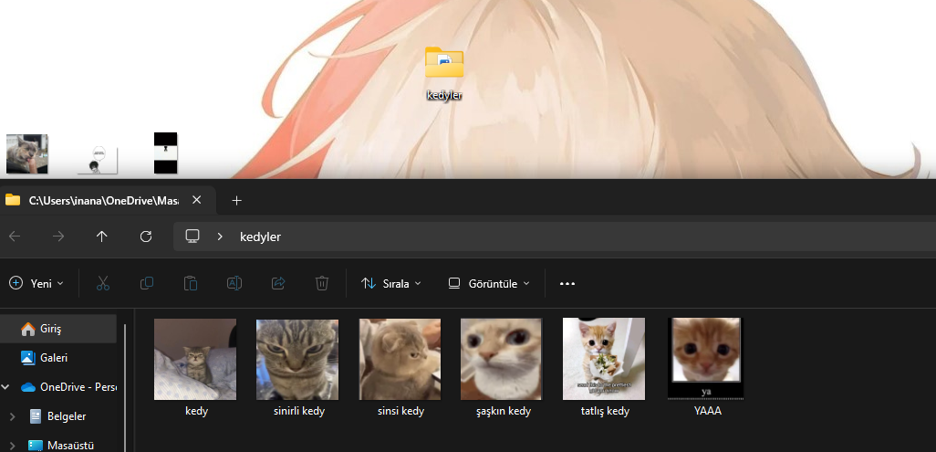
Task: Click the file name label YAAA
Action: (707, 411)
